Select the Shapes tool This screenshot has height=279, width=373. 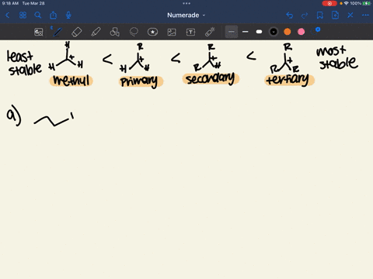point(114,32)
